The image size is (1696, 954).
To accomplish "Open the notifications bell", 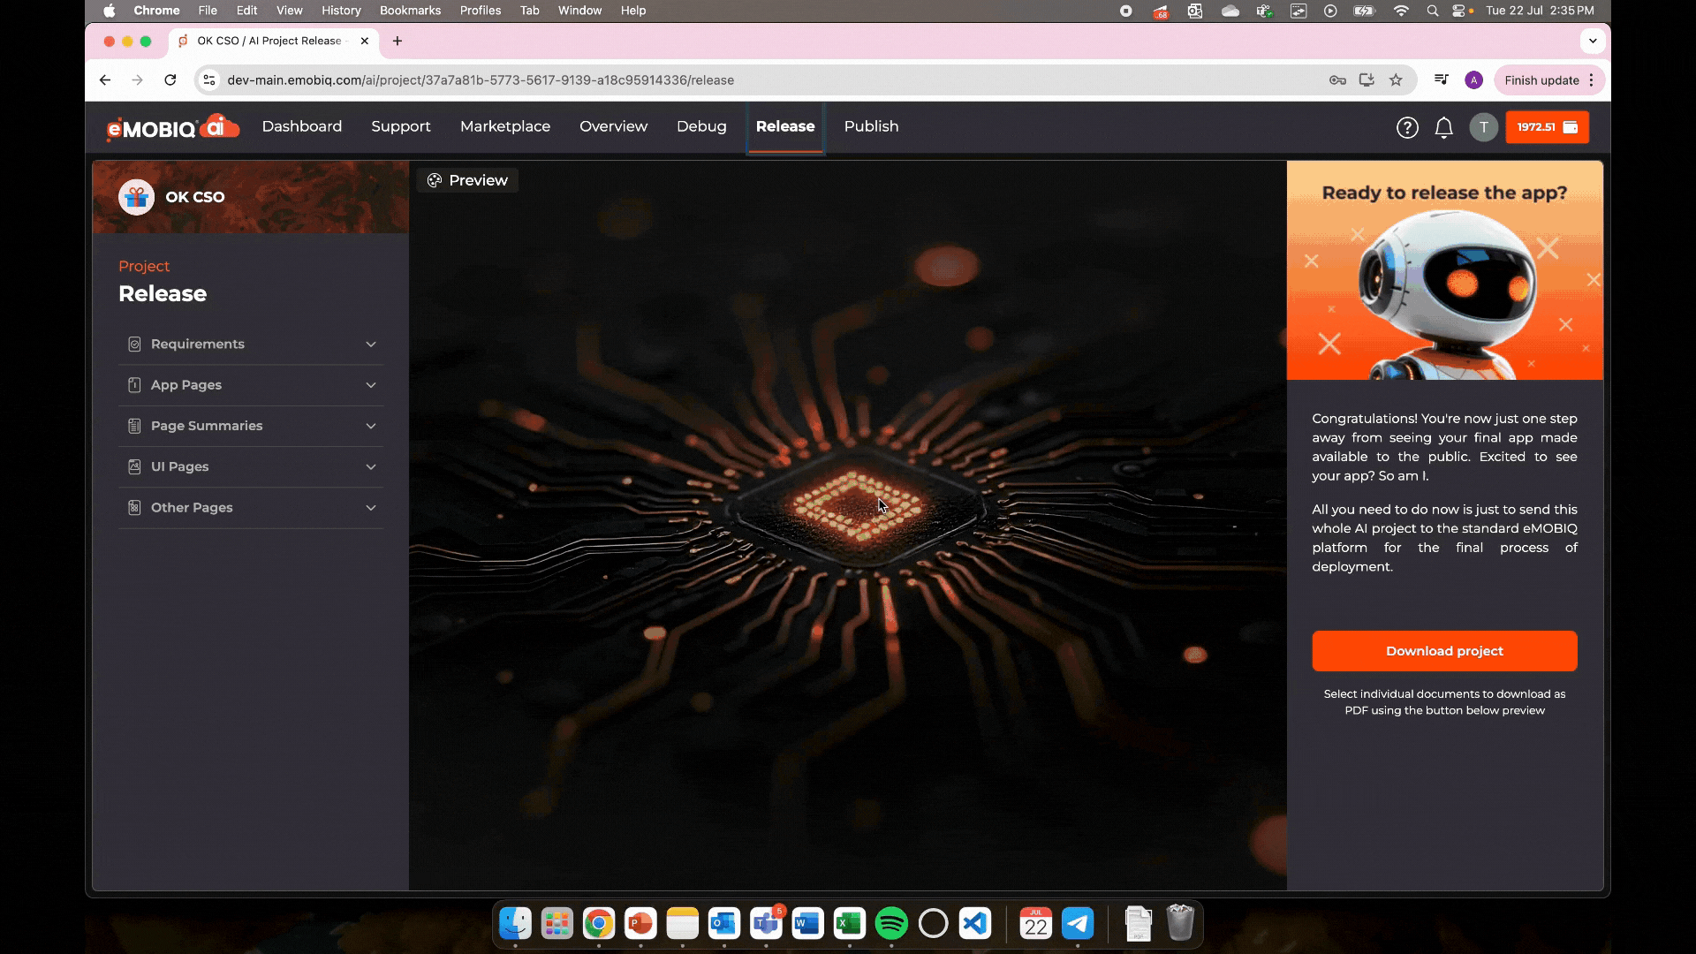I will coord(1443,128).
